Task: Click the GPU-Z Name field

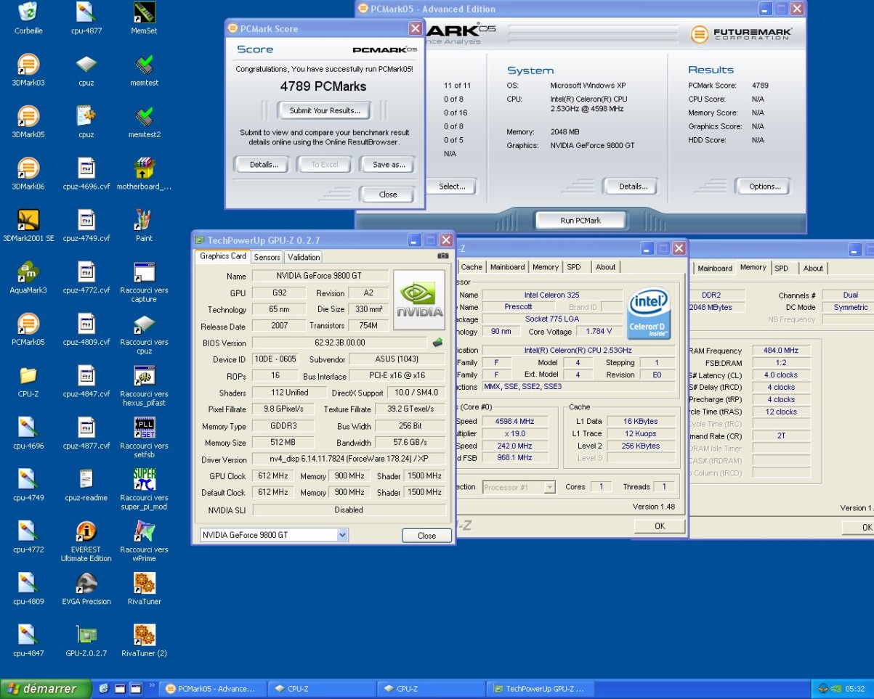Action: 319,276
